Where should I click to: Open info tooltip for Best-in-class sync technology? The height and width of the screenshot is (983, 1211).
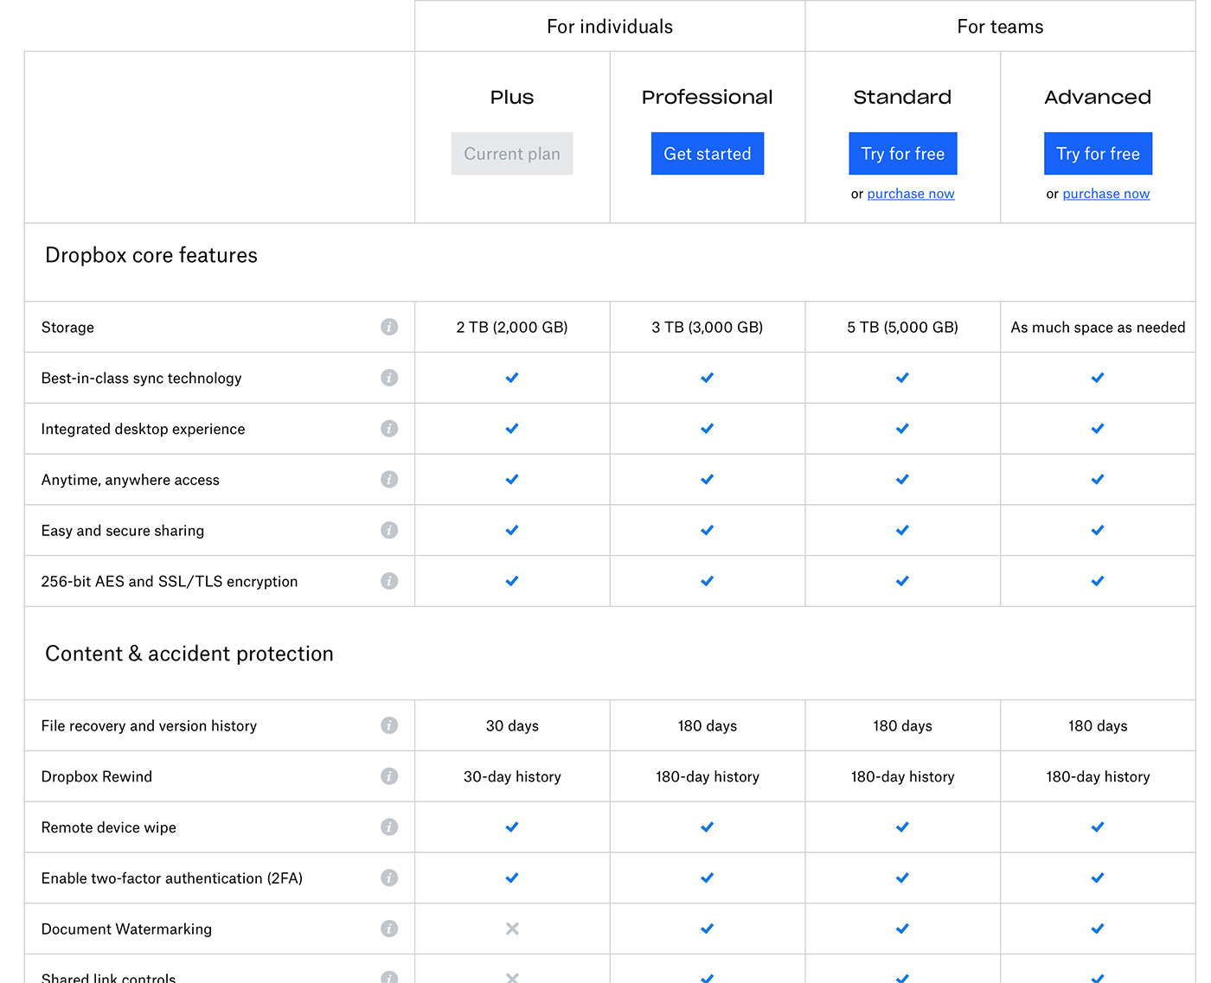(389, 378)
